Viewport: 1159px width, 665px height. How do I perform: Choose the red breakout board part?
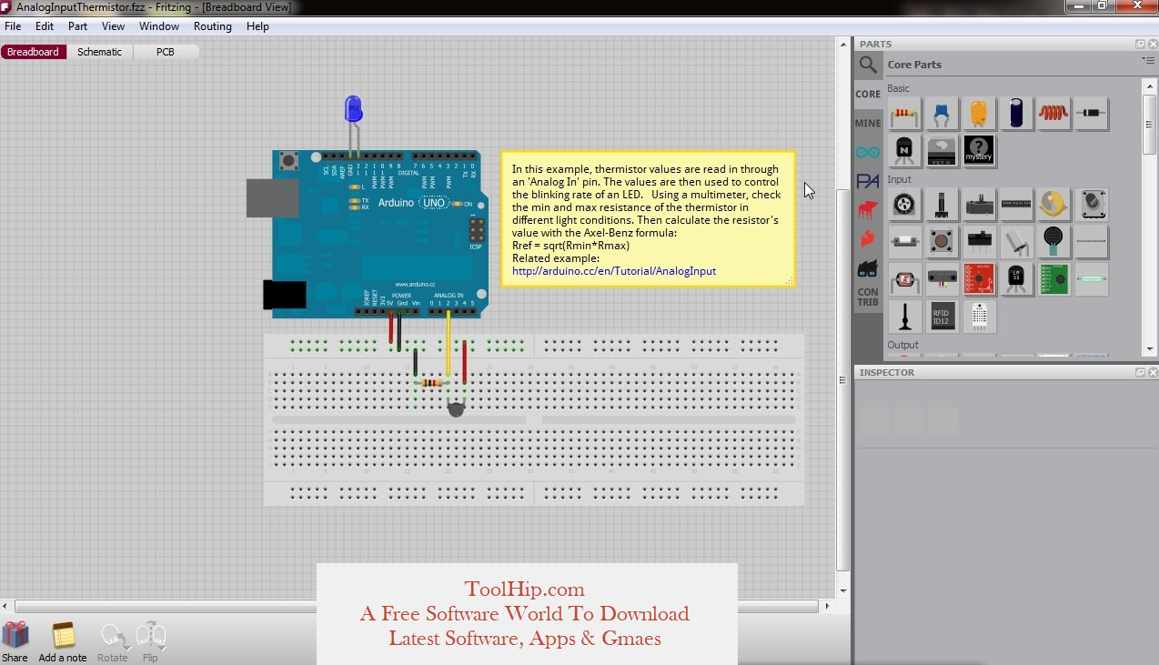(979, 279)
